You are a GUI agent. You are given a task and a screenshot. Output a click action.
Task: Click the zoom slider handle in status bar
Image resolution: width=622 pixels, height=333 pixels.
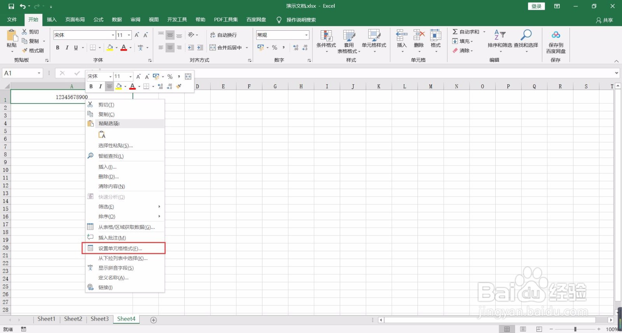point(575,329)
